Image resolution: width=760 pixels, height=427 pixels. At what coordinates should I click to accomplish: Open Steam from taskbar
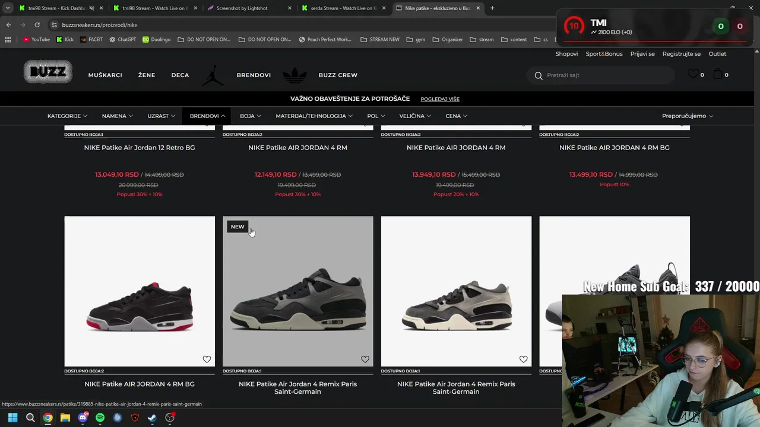pos(152,418)
